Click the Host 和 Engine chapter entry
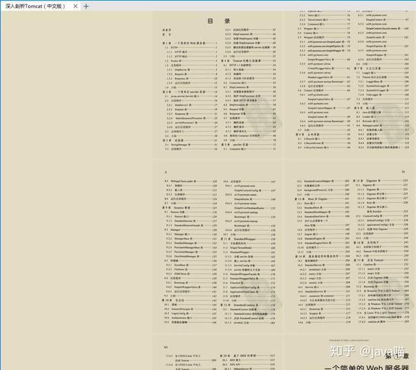 pyautogui.click(x=322, y=199)
